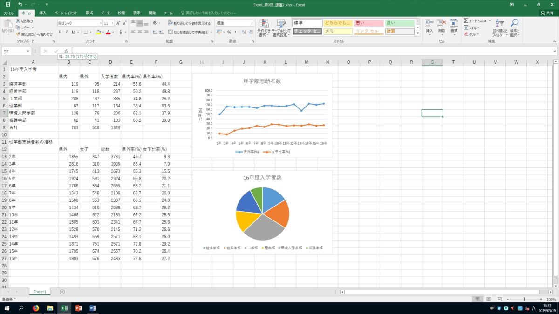Toggle middle vertical alignment
559x314 pixels.
point(139,23)
